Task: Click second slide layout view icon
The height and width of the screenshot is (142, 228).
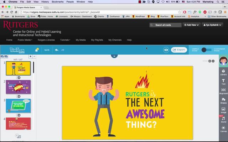Action: point(6,56)
